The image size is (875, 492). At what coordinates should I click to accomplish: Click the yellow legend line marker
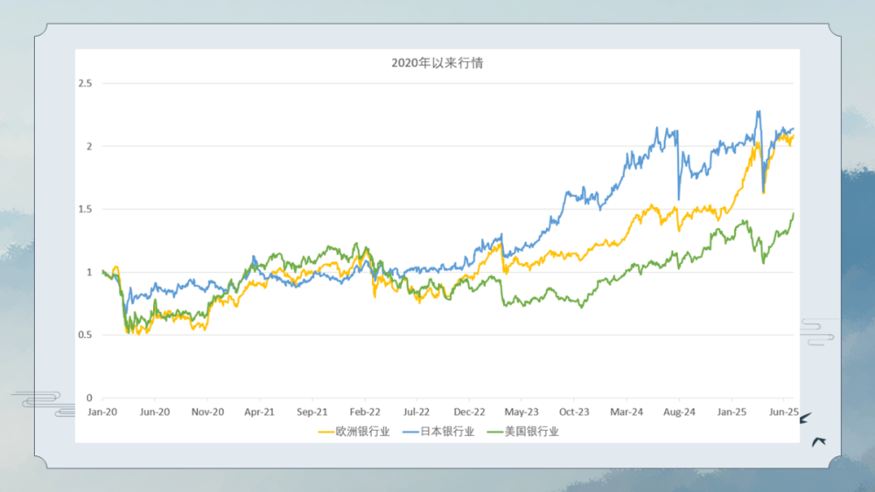326,431
